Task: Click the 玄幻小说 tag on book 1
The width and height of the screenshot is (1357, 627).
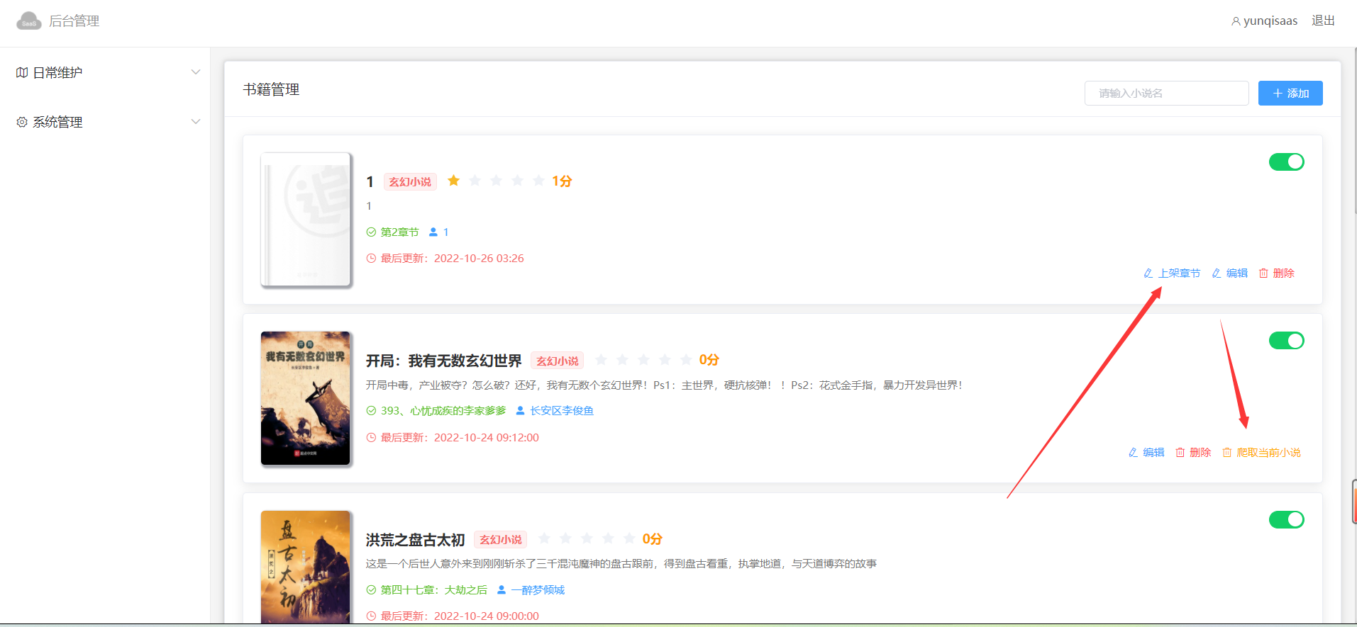Action: click(410, 181)
